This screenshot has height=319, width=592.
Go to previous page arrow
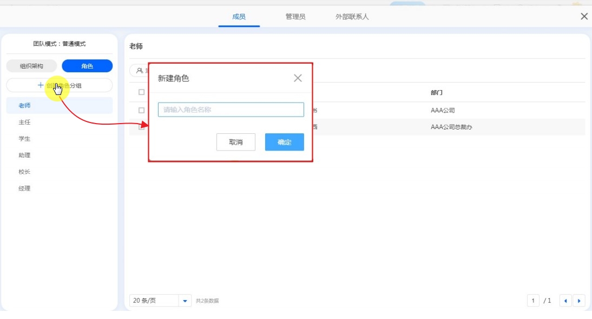click(x=565, y=301)
